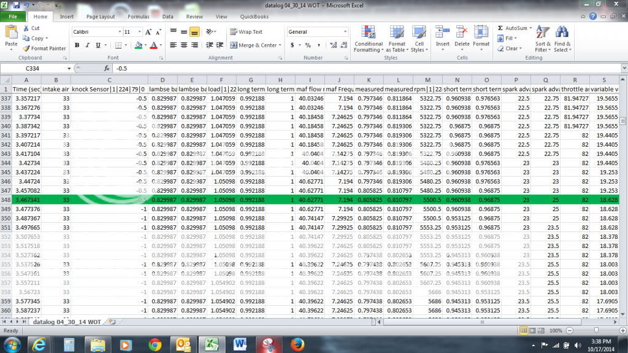This screenshot has height=353, width=628.
Task: Open the General number format dropdown
Action: (345, 32)
